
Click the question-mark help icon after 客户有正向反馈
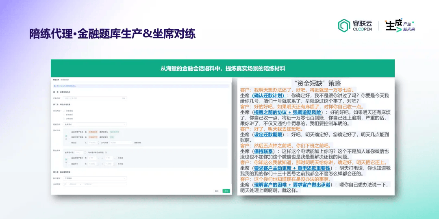tap(106, 152)
